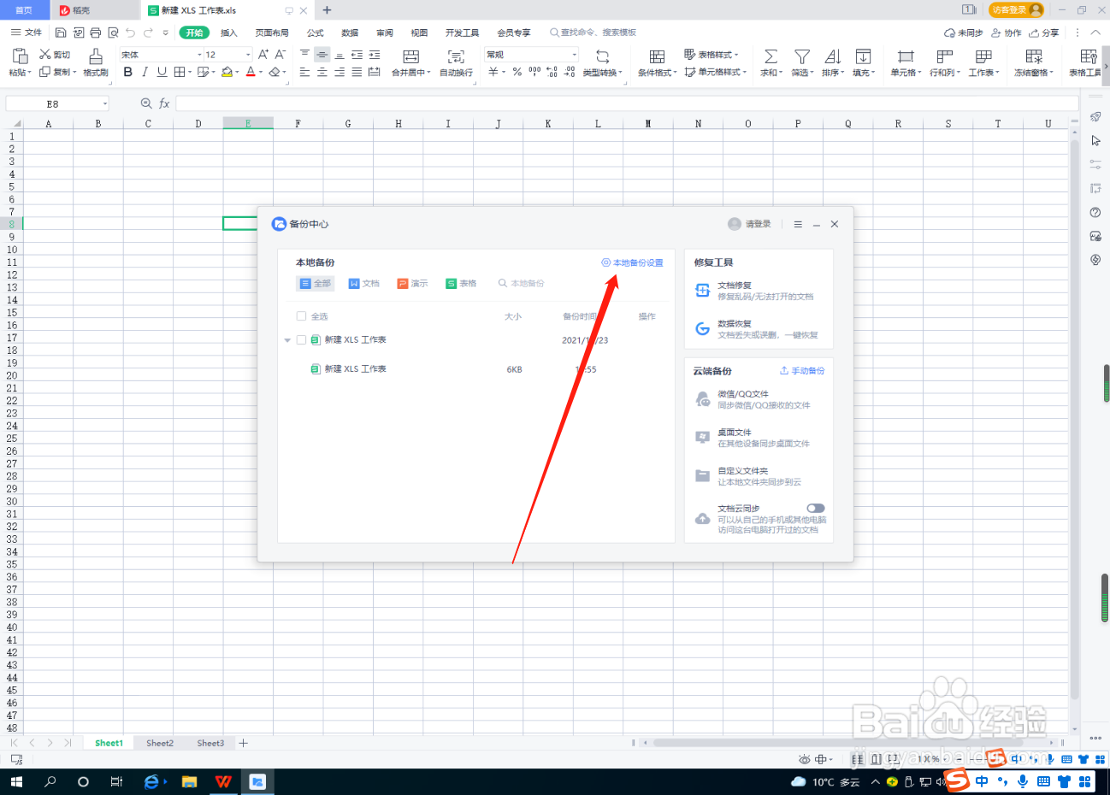This screenshot has height=795, width=1110.
Task: Click the increase font size icon
Action: click(x=263, y=55)
